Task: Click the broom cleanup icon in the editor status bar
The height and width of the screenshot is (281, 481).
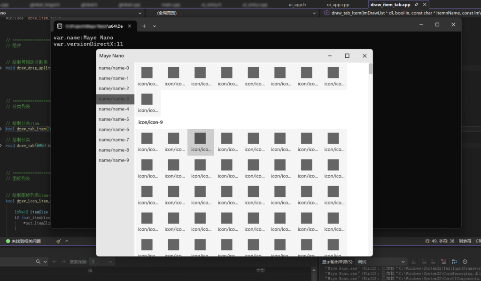Action: click(59, 241)
